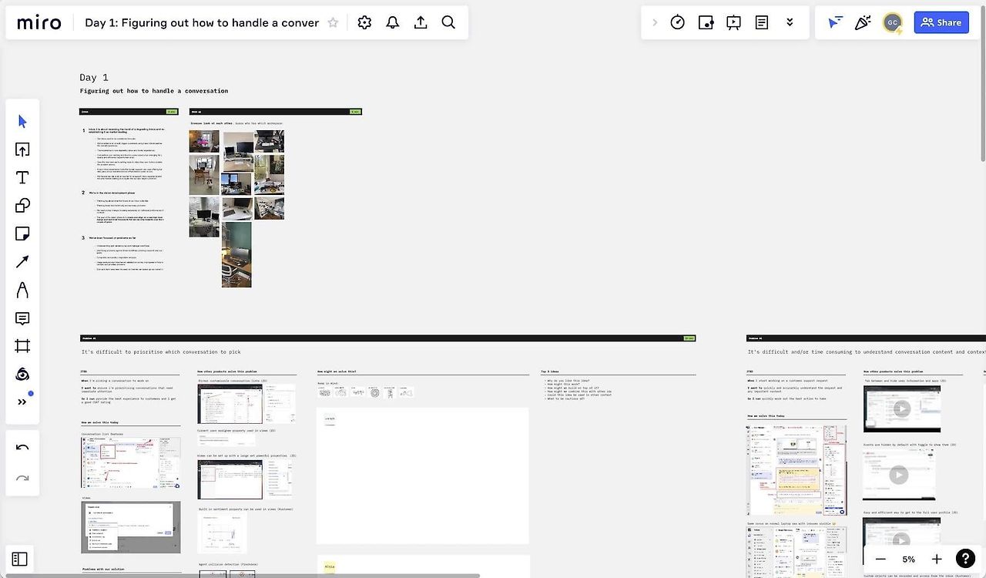
Task: Expand more tools in left toolbar
Action: [x=22, y=402]
